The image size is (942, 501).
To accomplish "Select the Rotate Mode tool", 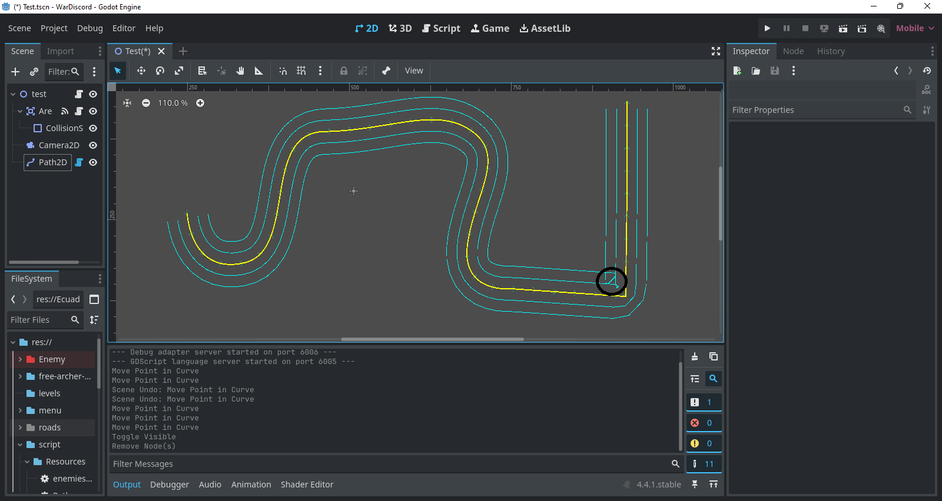I will click(160, 71).
